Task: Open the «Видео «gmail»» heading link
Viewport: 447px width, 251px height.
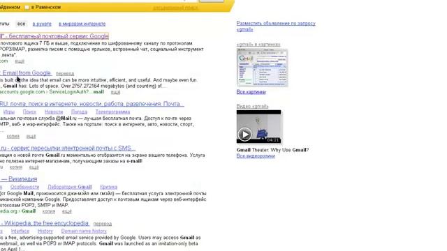Action: point(252,106)
